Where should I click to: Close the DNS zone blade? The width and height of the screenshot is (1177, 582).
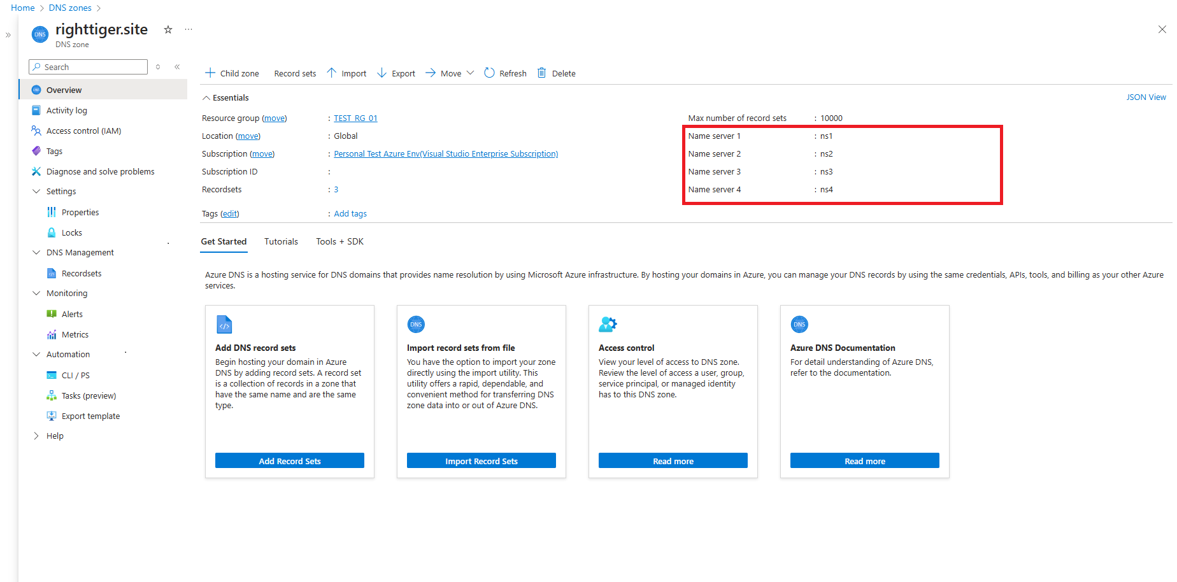(1162, 29)
